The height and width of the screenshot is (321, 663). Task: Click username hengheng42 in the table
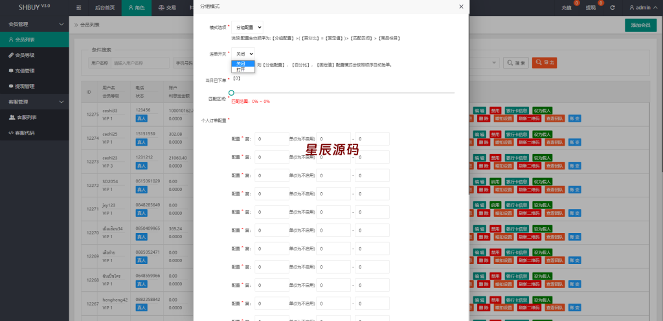[115, 300]
